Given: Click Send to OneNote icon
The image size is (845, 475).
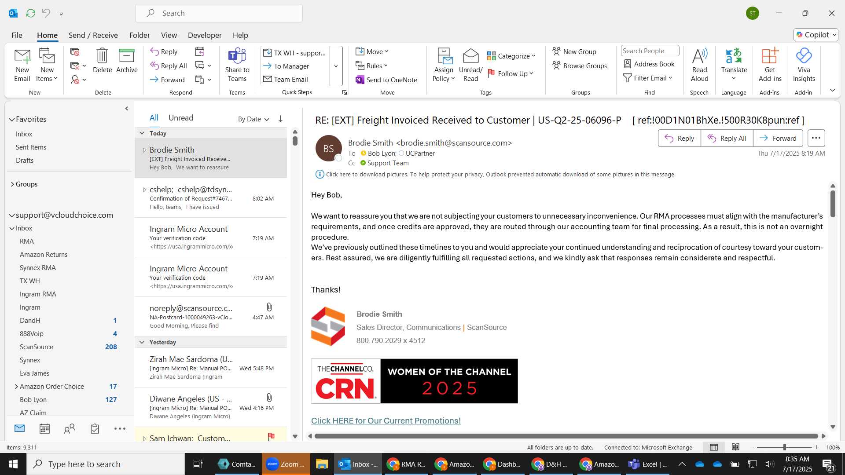Looking at the screenshot, I should [360, 80].
